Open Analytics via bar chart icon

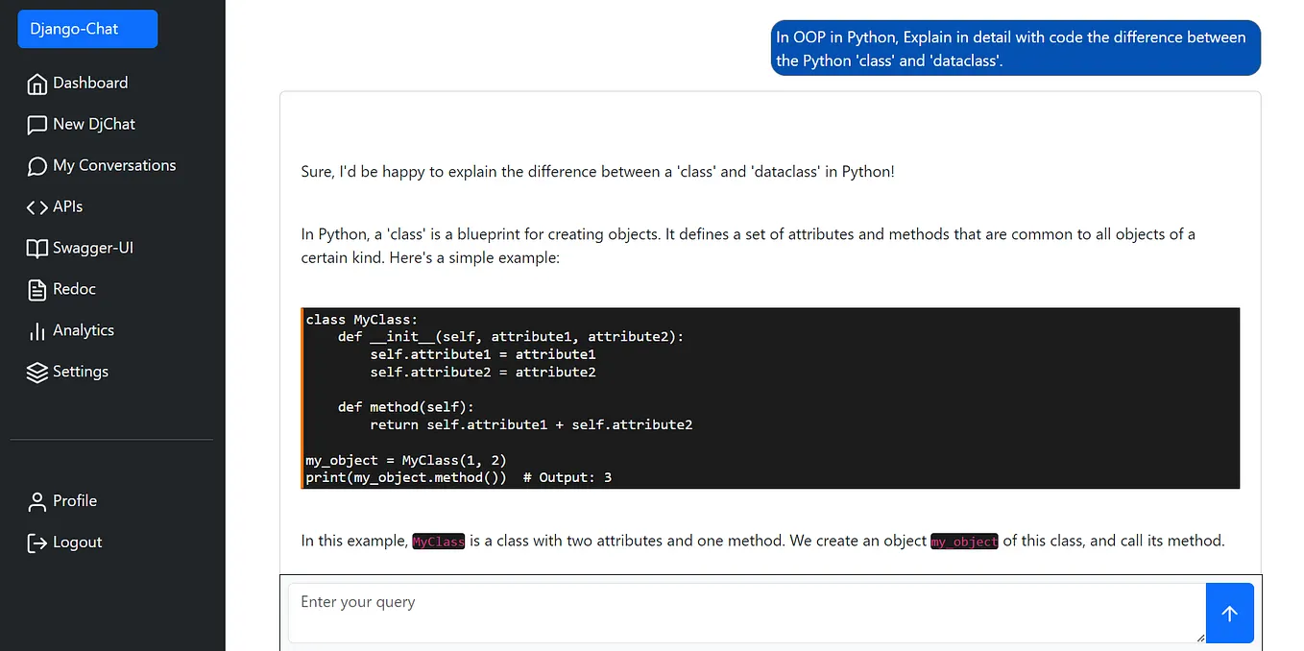point(36,330)
